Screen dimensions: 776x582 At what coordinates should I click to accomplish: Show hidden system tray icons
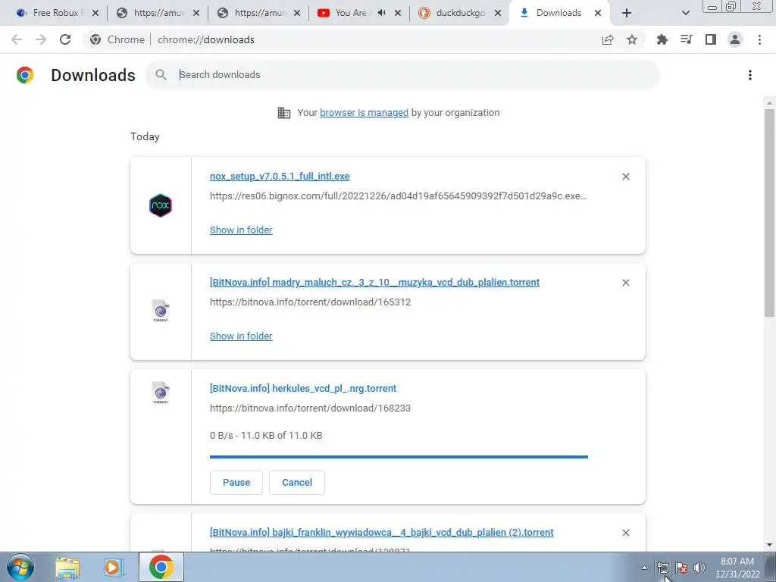point(644,568)
